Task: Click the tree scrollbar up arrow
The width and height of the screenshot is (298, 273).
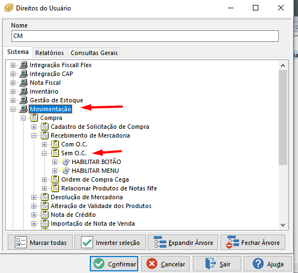Action: coord(283,65)
